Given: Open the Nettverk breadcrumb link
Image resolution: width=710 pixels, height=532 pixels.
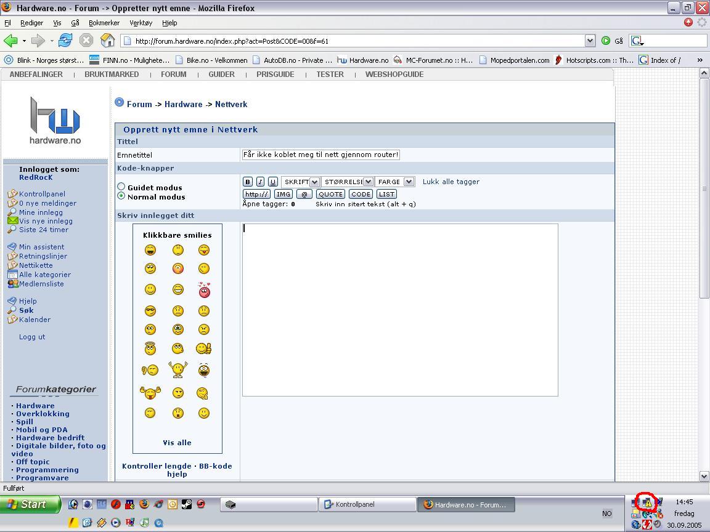Looking at the screenshot, I should click(231, 104).
